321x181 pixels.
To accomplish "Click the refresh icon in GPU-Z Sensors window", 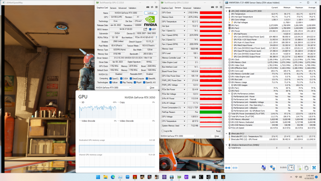I will [x=217, y=7].
